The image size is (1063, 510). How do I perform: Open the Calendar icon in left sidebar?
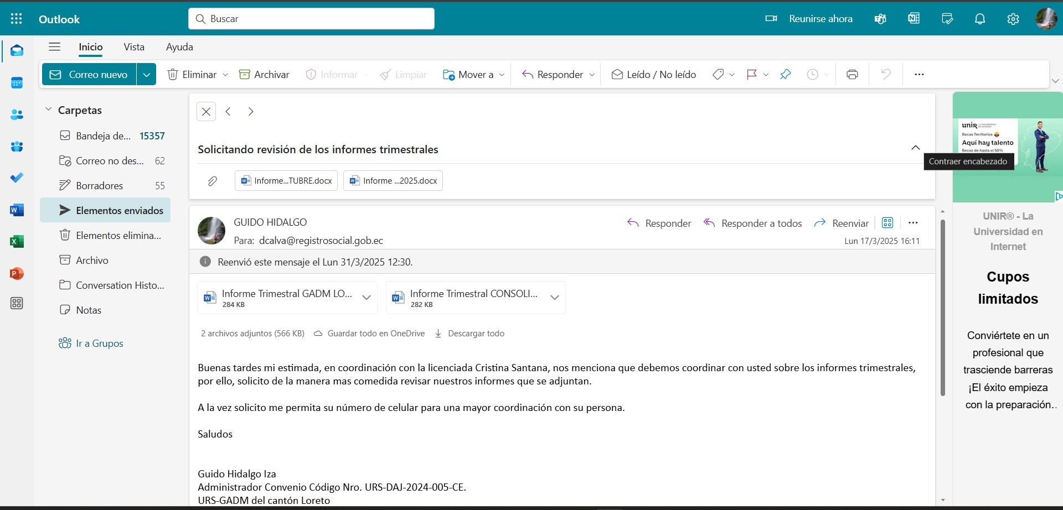point(17,83)
